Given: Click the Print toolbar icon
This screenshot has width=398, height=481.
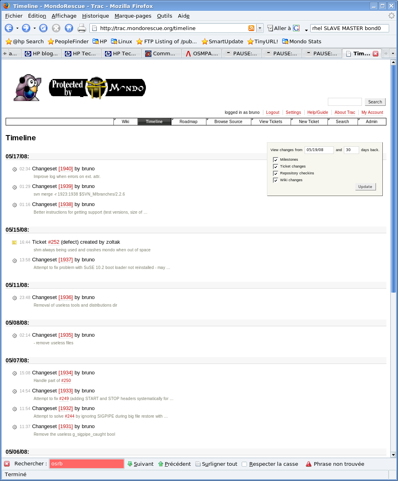Looking at the screenshot, I should (82, 28).
